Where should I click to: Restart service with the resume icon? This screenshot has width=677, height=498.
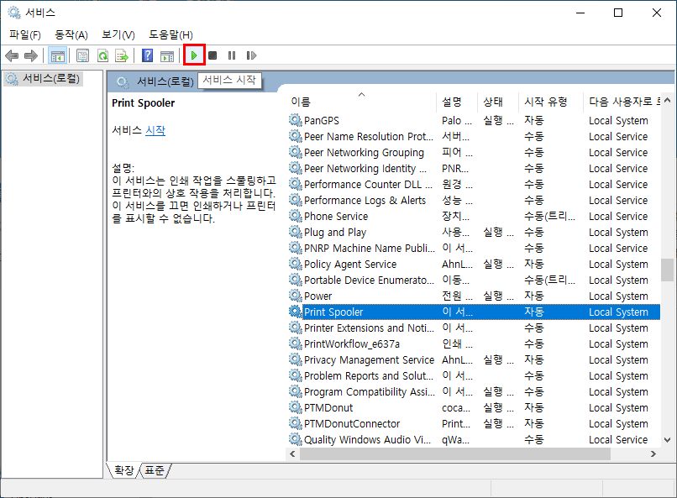point(251,55)
